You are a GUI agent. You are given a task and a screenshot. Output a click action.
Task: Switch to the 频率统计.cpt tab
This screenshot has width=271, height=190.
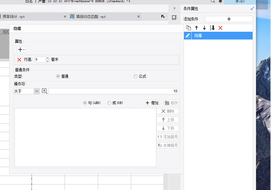pos(14,17)
